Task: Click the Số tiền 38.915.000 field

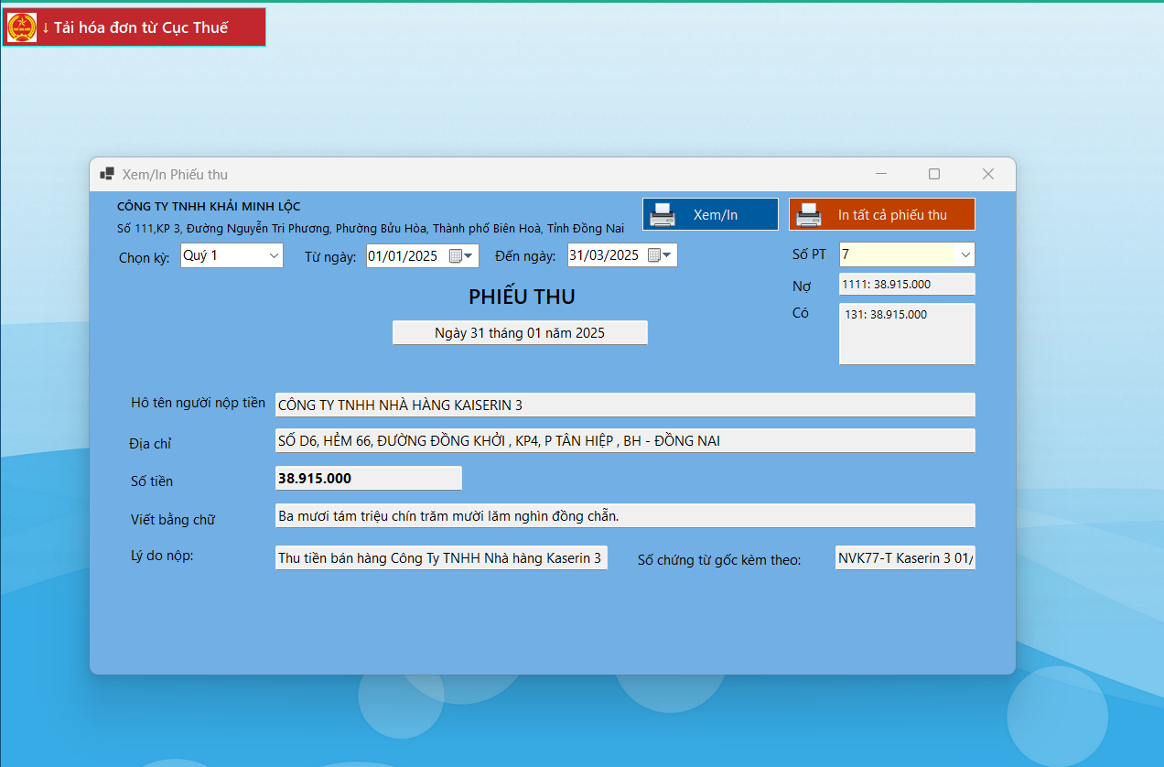Action: tap(368, 479)
